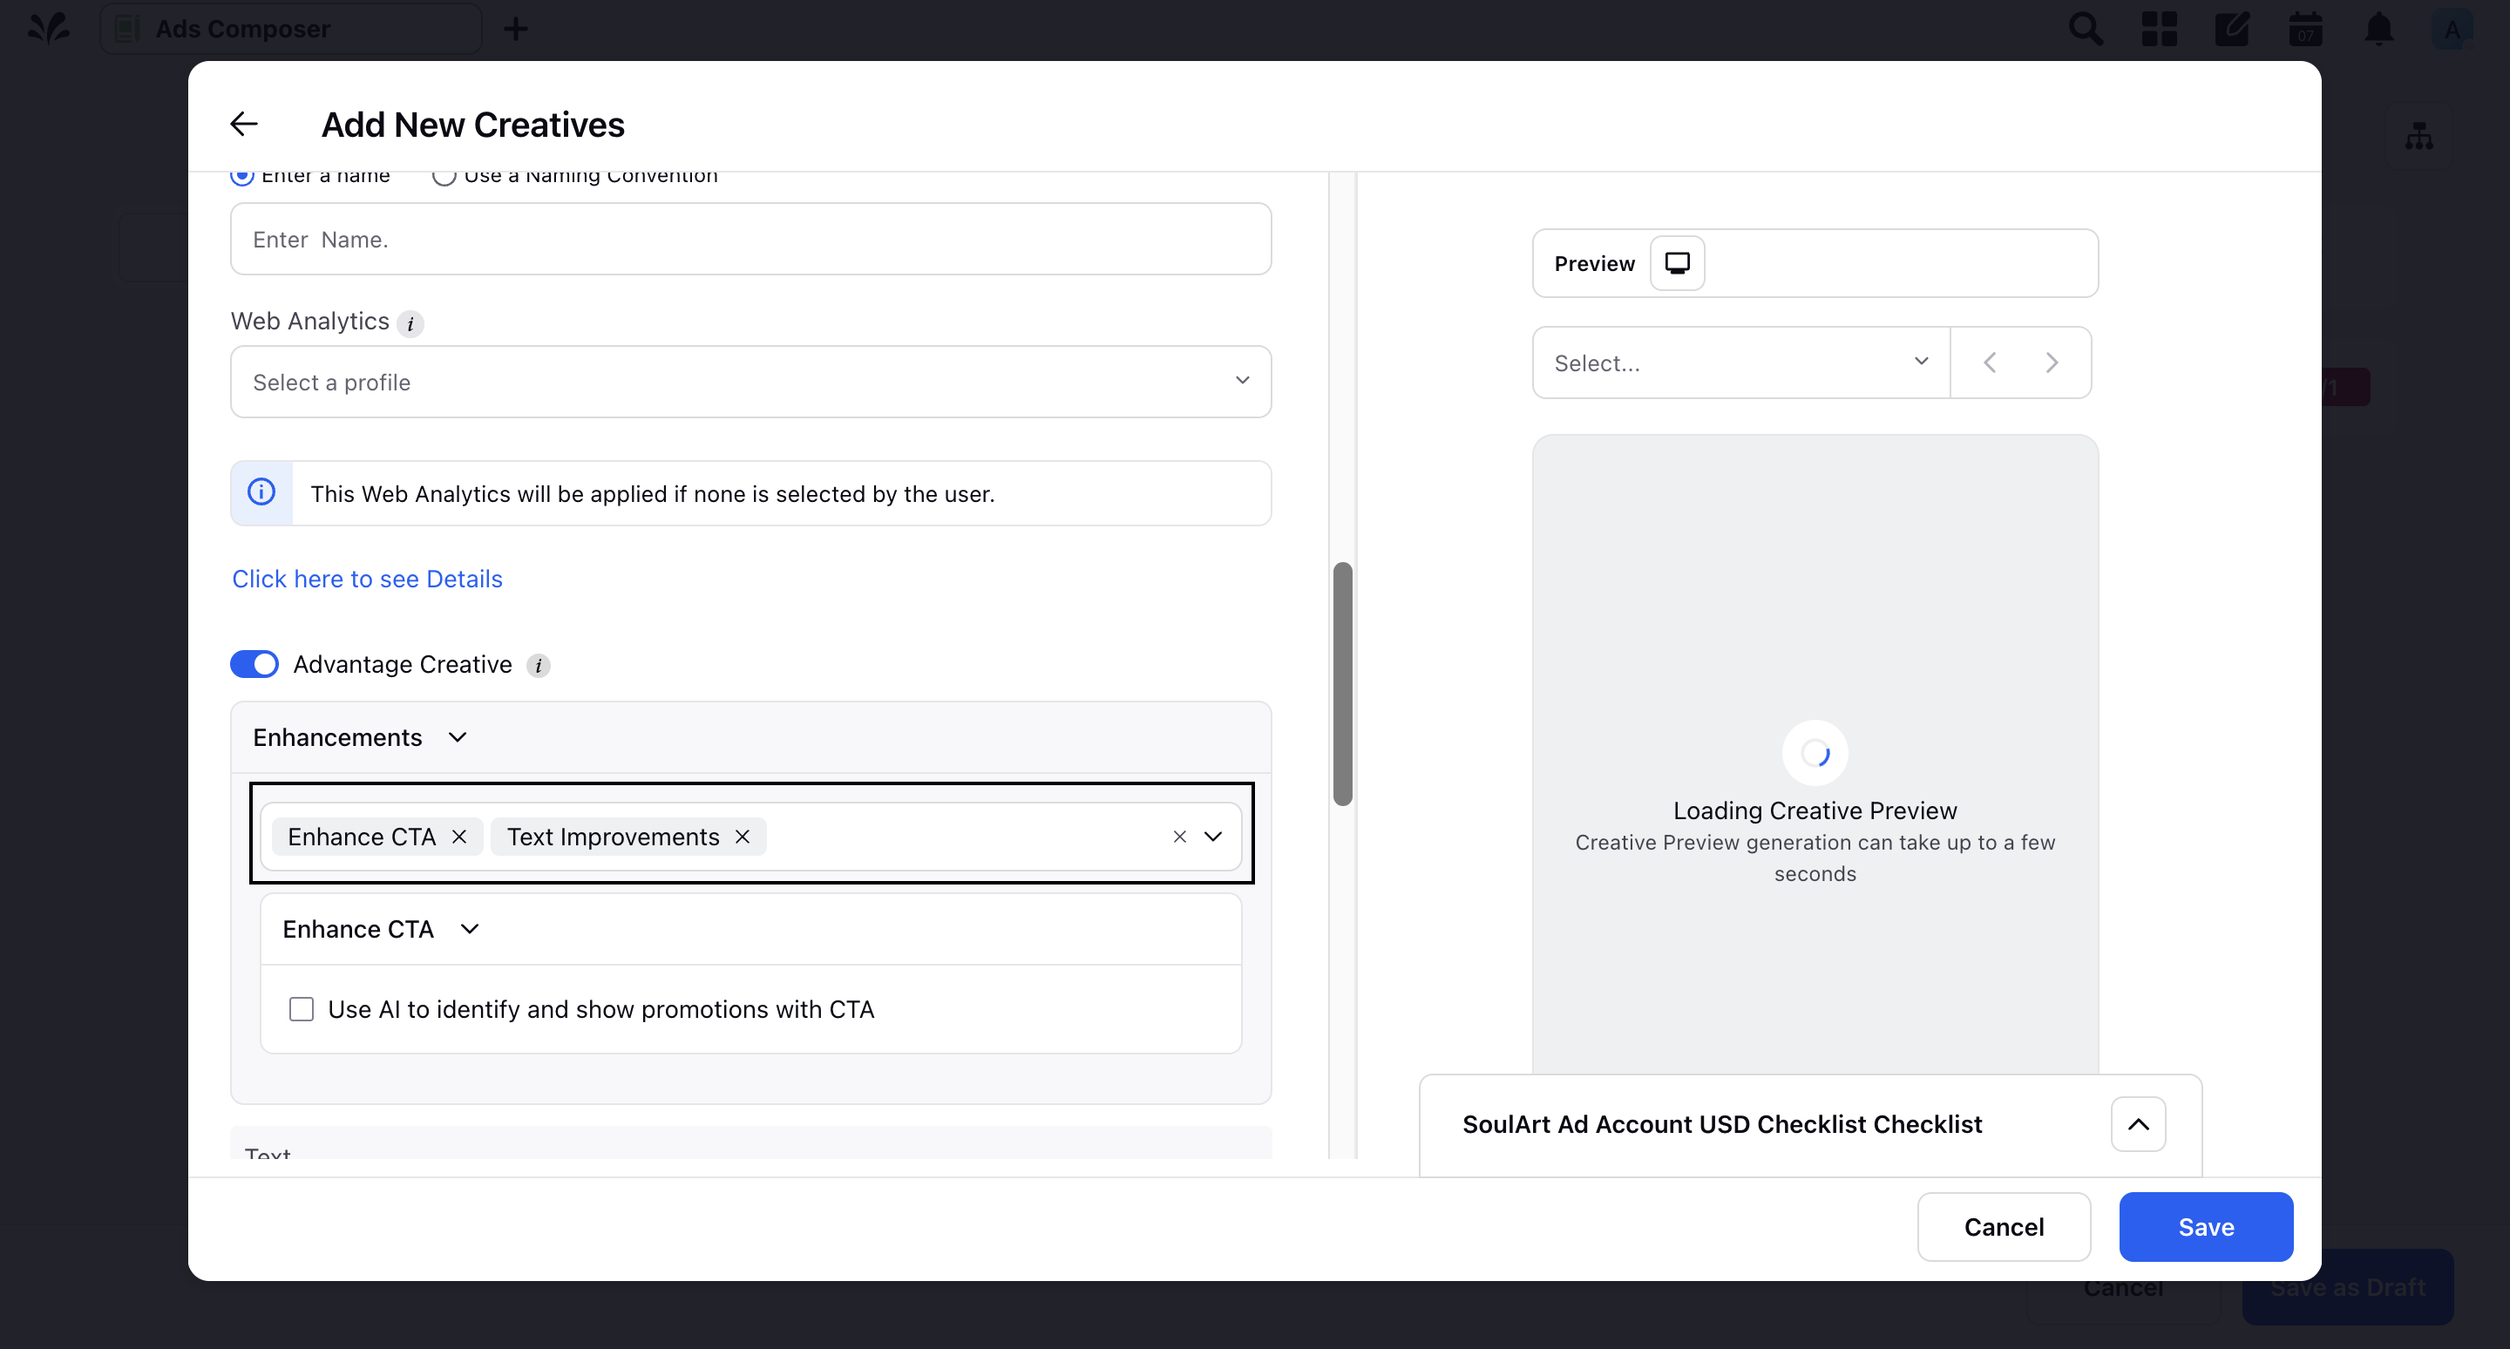Remove the Text Improvements tag
The width and height of the screenshot is (2510, 1349).
click(x=743, y=837)
